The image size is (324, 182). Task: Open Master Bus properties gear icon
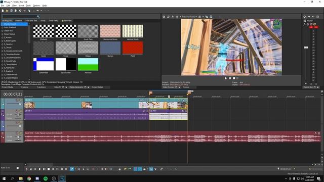[305, 17]
